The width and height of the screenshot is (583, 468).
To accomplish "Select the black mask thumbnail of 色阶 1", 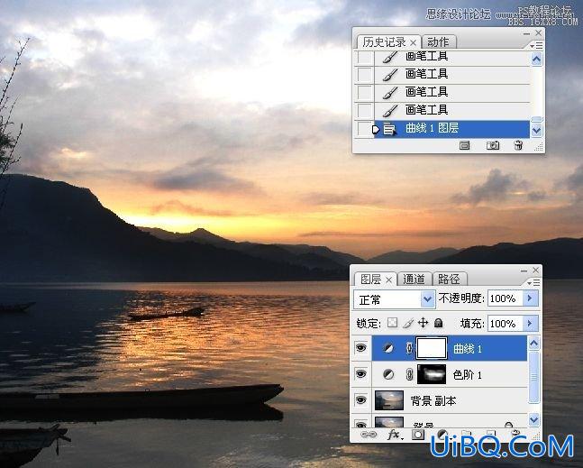I will (x=432, y=374).
